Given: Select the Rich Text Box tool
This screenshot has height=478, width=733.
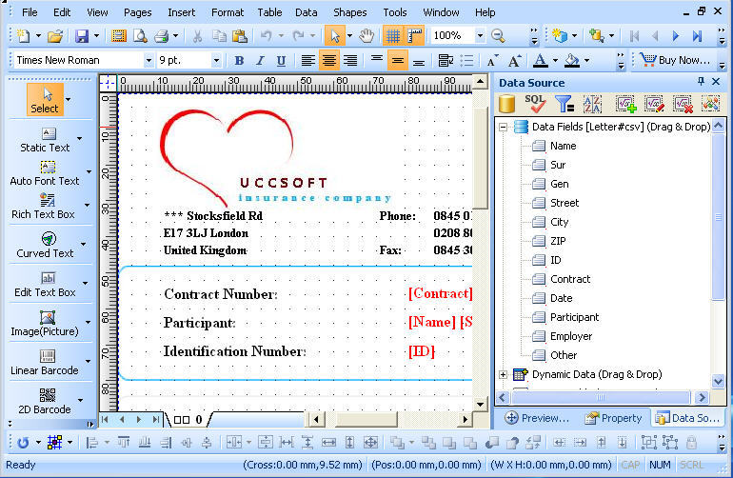Looking at the screenshot, I should pos(44,207).
